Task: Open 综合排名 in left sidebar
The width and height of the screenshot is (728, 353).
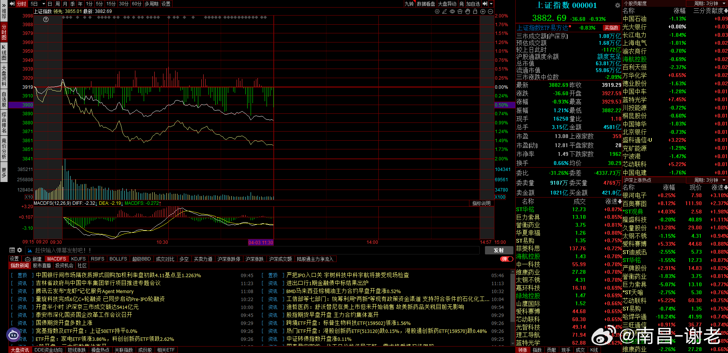Action: 4,122
